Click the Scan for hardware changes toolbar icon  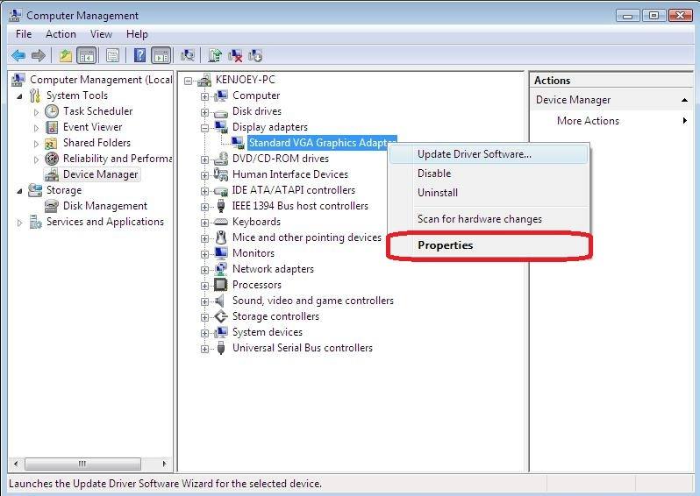point(187,55)
